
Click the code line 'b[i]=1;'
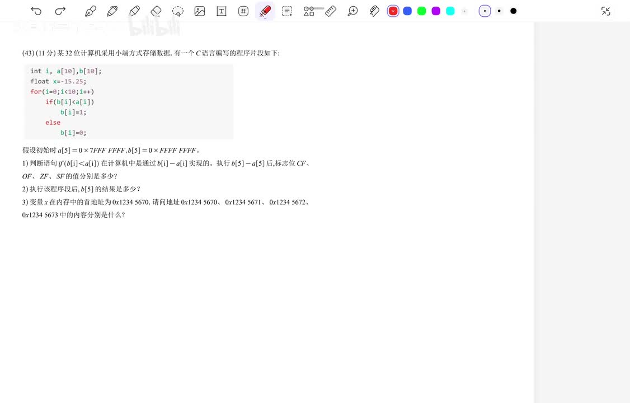73,112
